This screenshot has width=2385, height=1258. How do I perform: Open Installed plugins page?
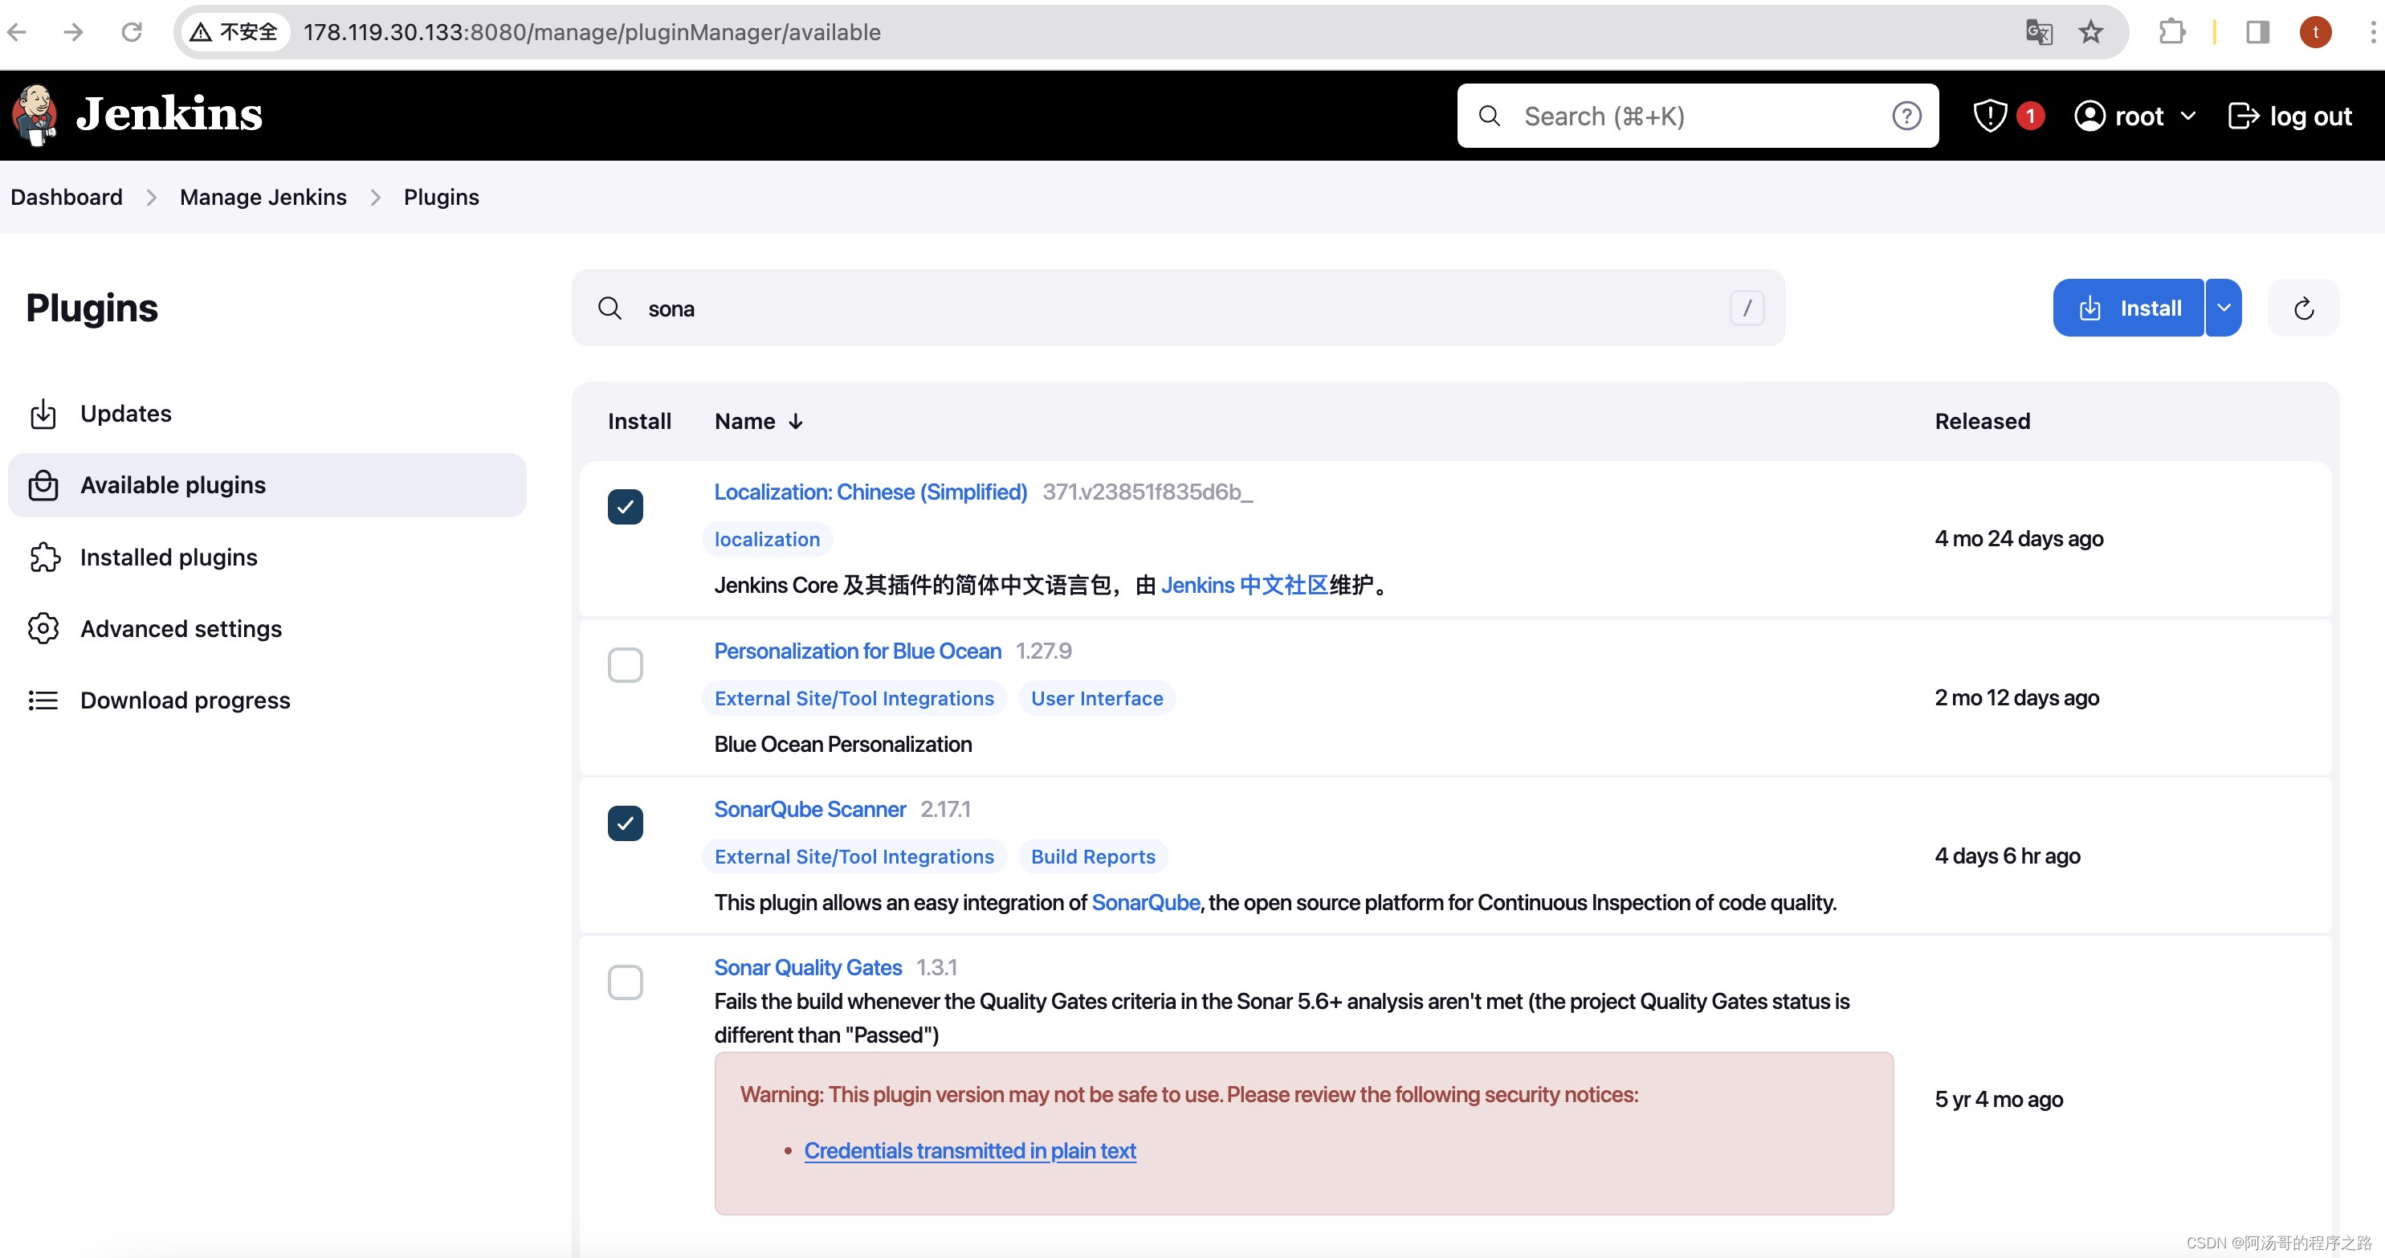pyautogui.click(x=267, y=558)
